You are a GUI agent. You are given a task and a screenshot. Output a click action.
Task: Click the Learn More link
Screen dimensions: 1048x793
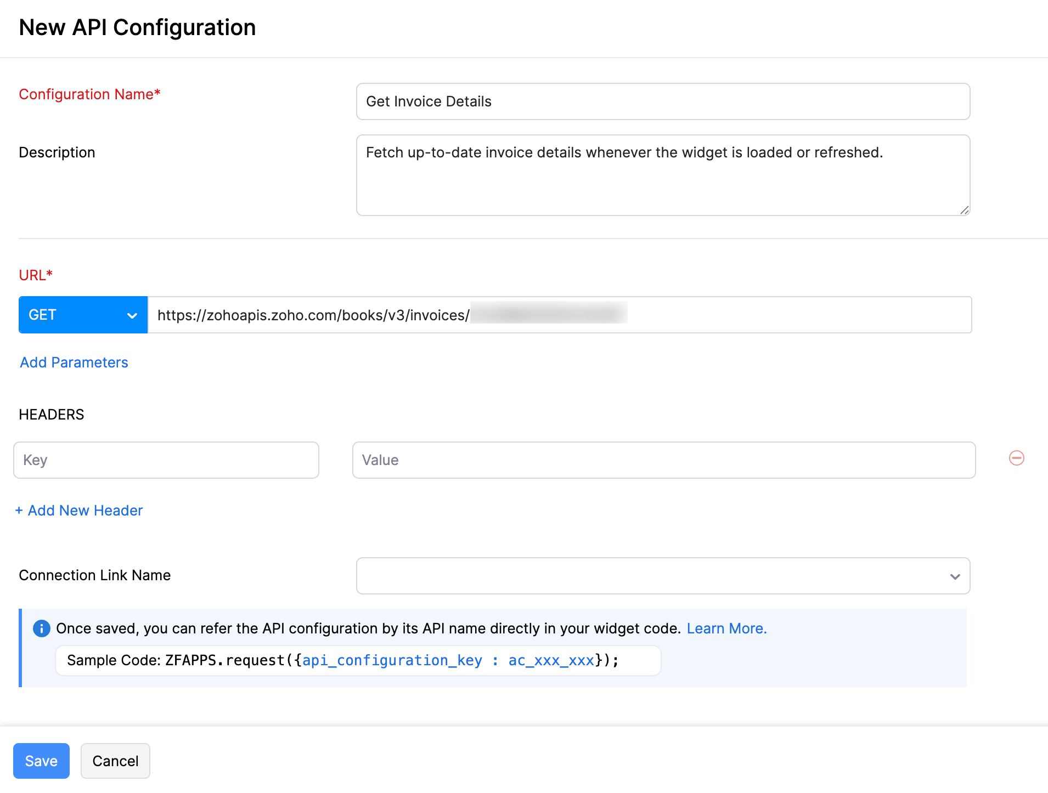pyautogui.click(x=726, y=628)
